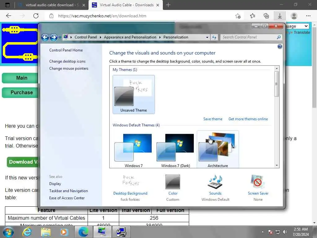Open Control Panel Home link
The height and width of the screenshot is (238, 317).
point(66,50)
